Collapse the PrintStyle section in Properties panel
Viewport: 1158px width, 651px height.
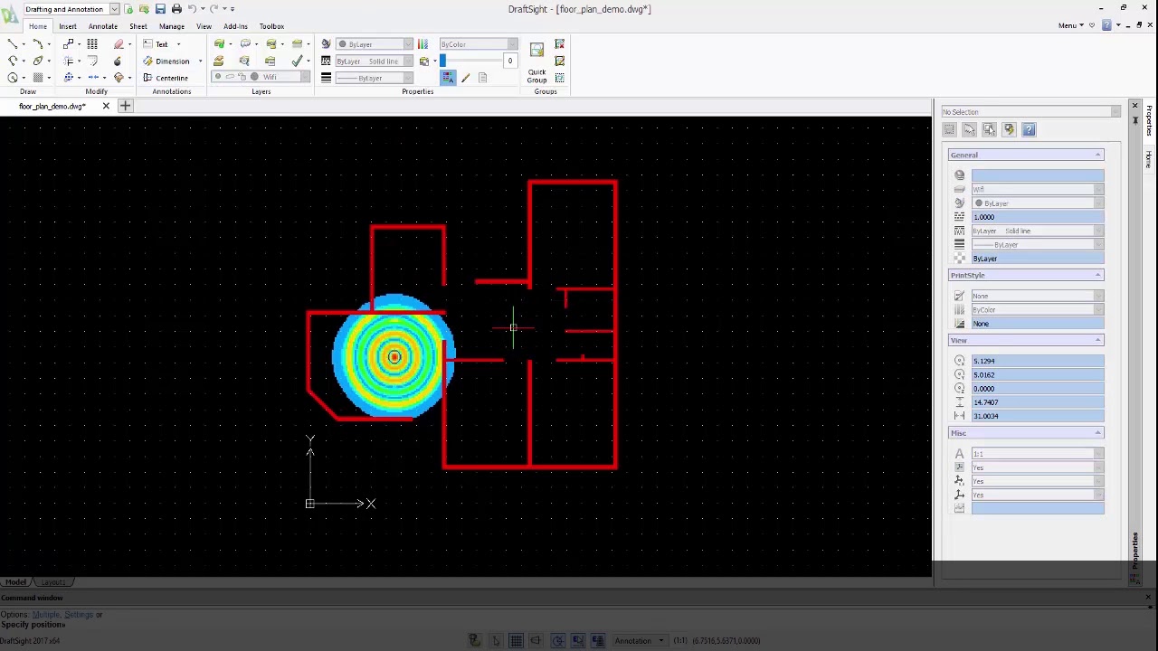(1098, 276)
